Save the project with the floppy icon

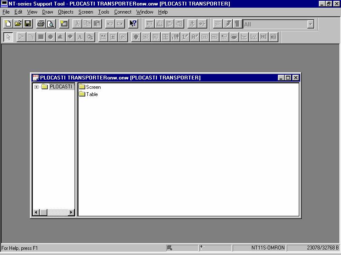coord(28,24)
